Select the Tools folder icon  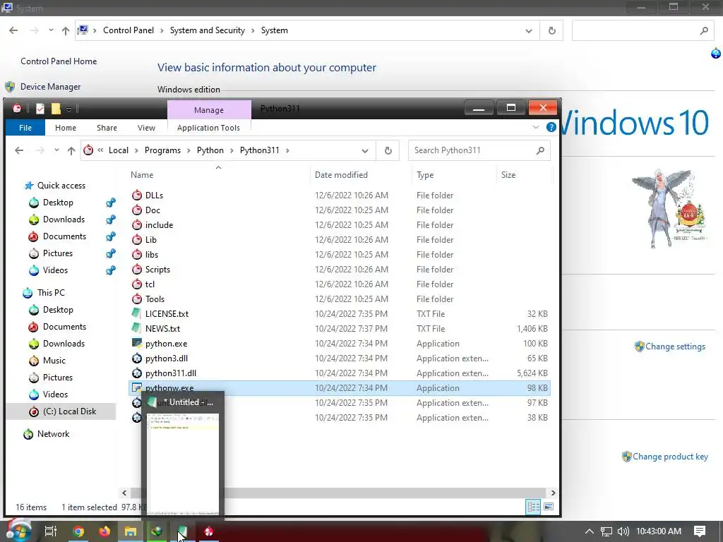click(136, 299)
